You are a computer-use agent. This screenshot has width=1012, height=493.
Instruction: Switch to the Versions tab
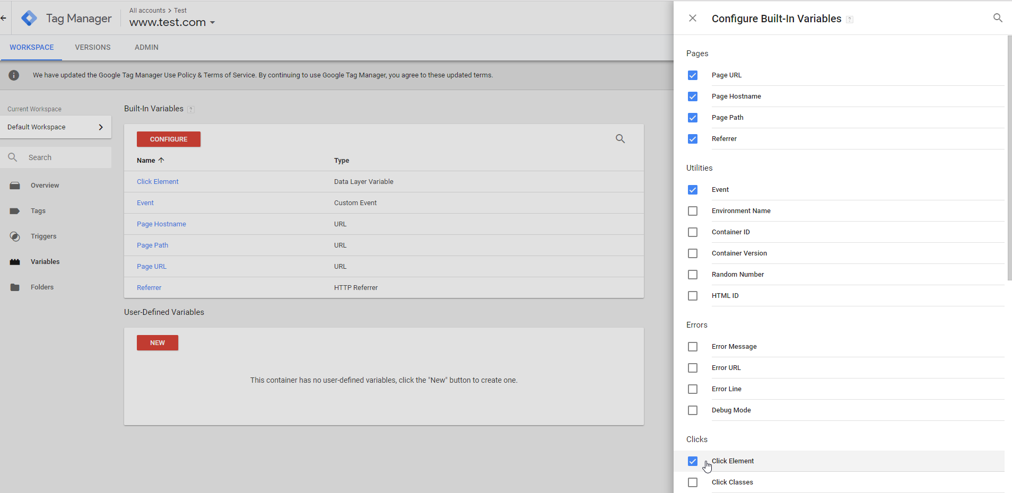click(x=93, y=47)
